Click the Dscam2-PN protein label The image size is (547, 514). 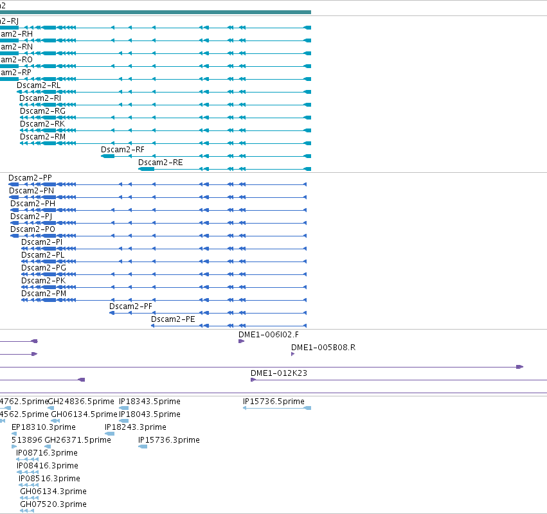click(31, 191)
